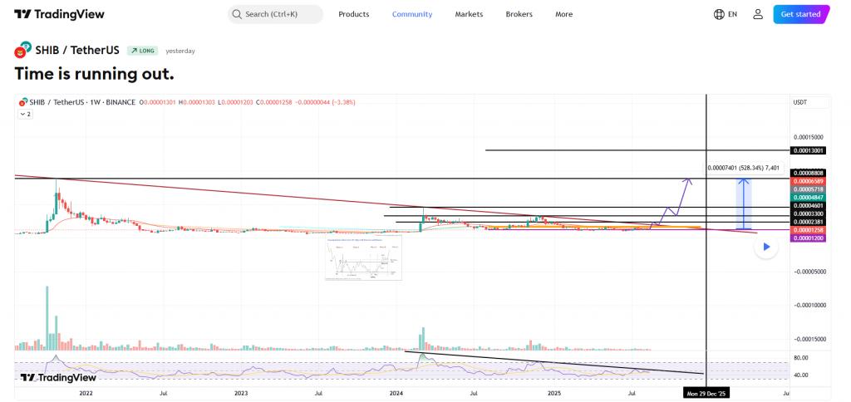Open the Products menu
Viewport: 851px width, 402px height.
354,14
